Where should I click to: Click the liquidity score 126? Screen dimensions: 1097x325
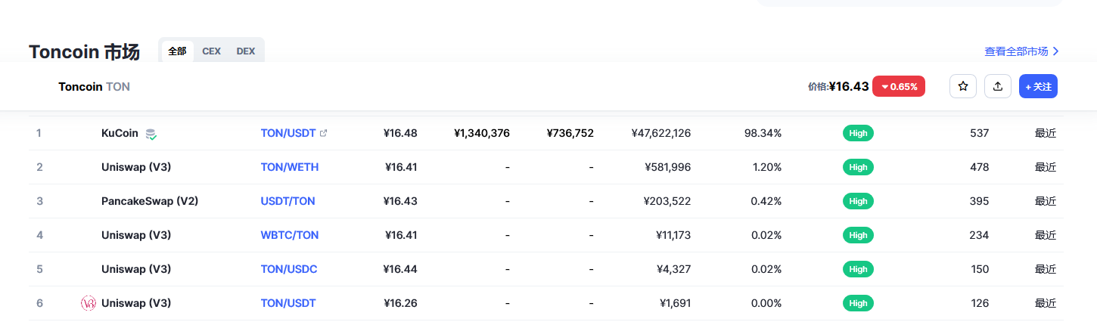point(979,303)
